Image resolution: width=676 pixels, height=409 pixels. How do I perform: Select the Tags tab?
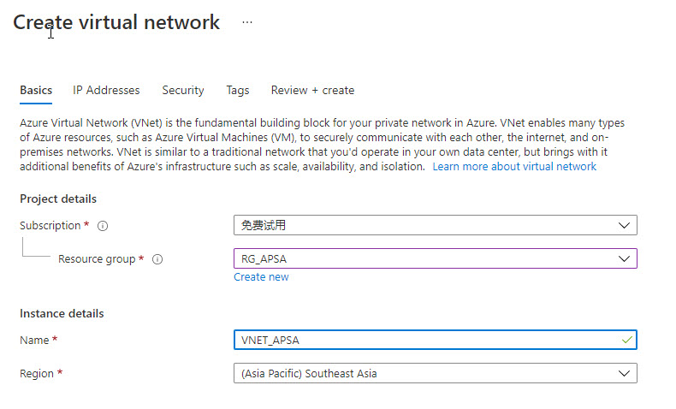238,91
